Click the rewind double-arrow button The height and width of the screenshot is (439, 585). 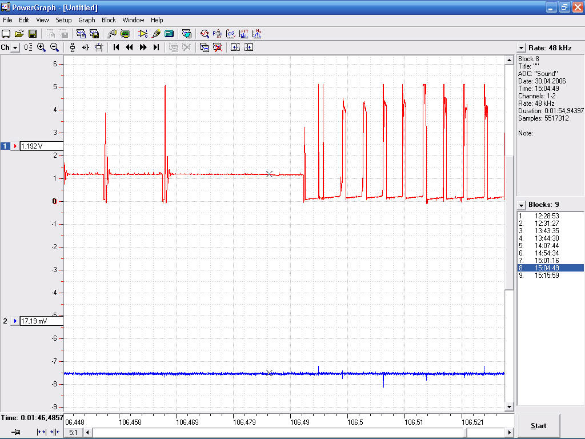(x=130, y=47)
